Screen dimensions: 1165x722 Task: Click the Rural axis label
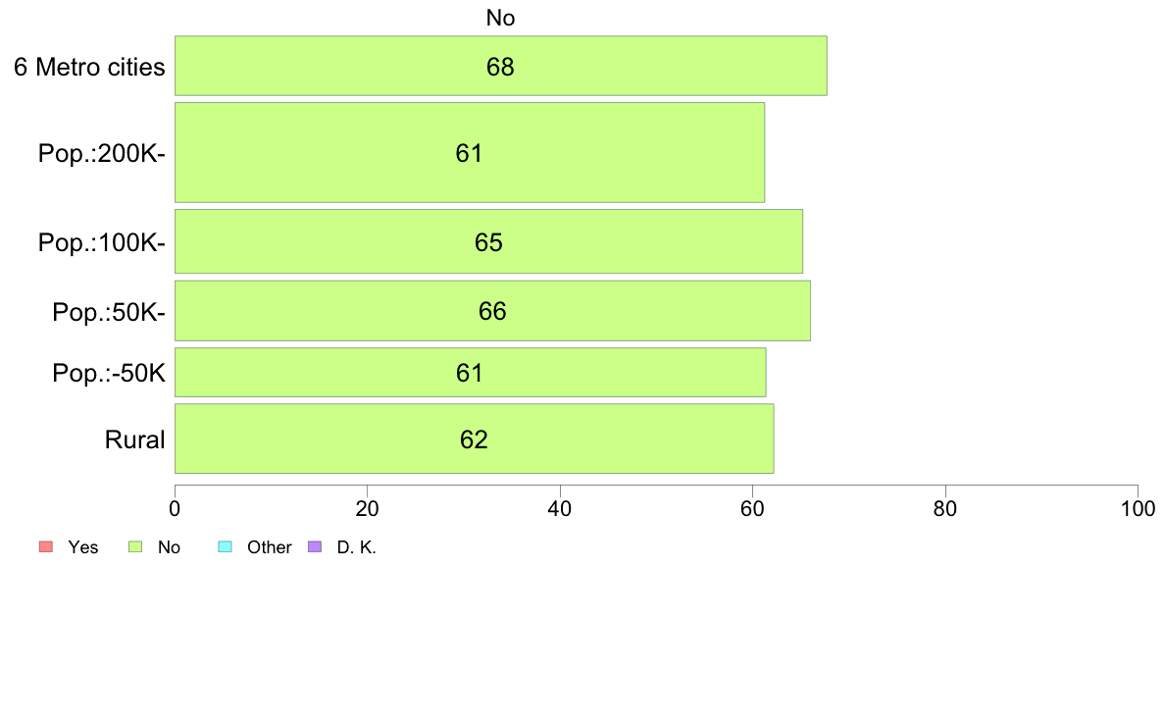[134, 439]
